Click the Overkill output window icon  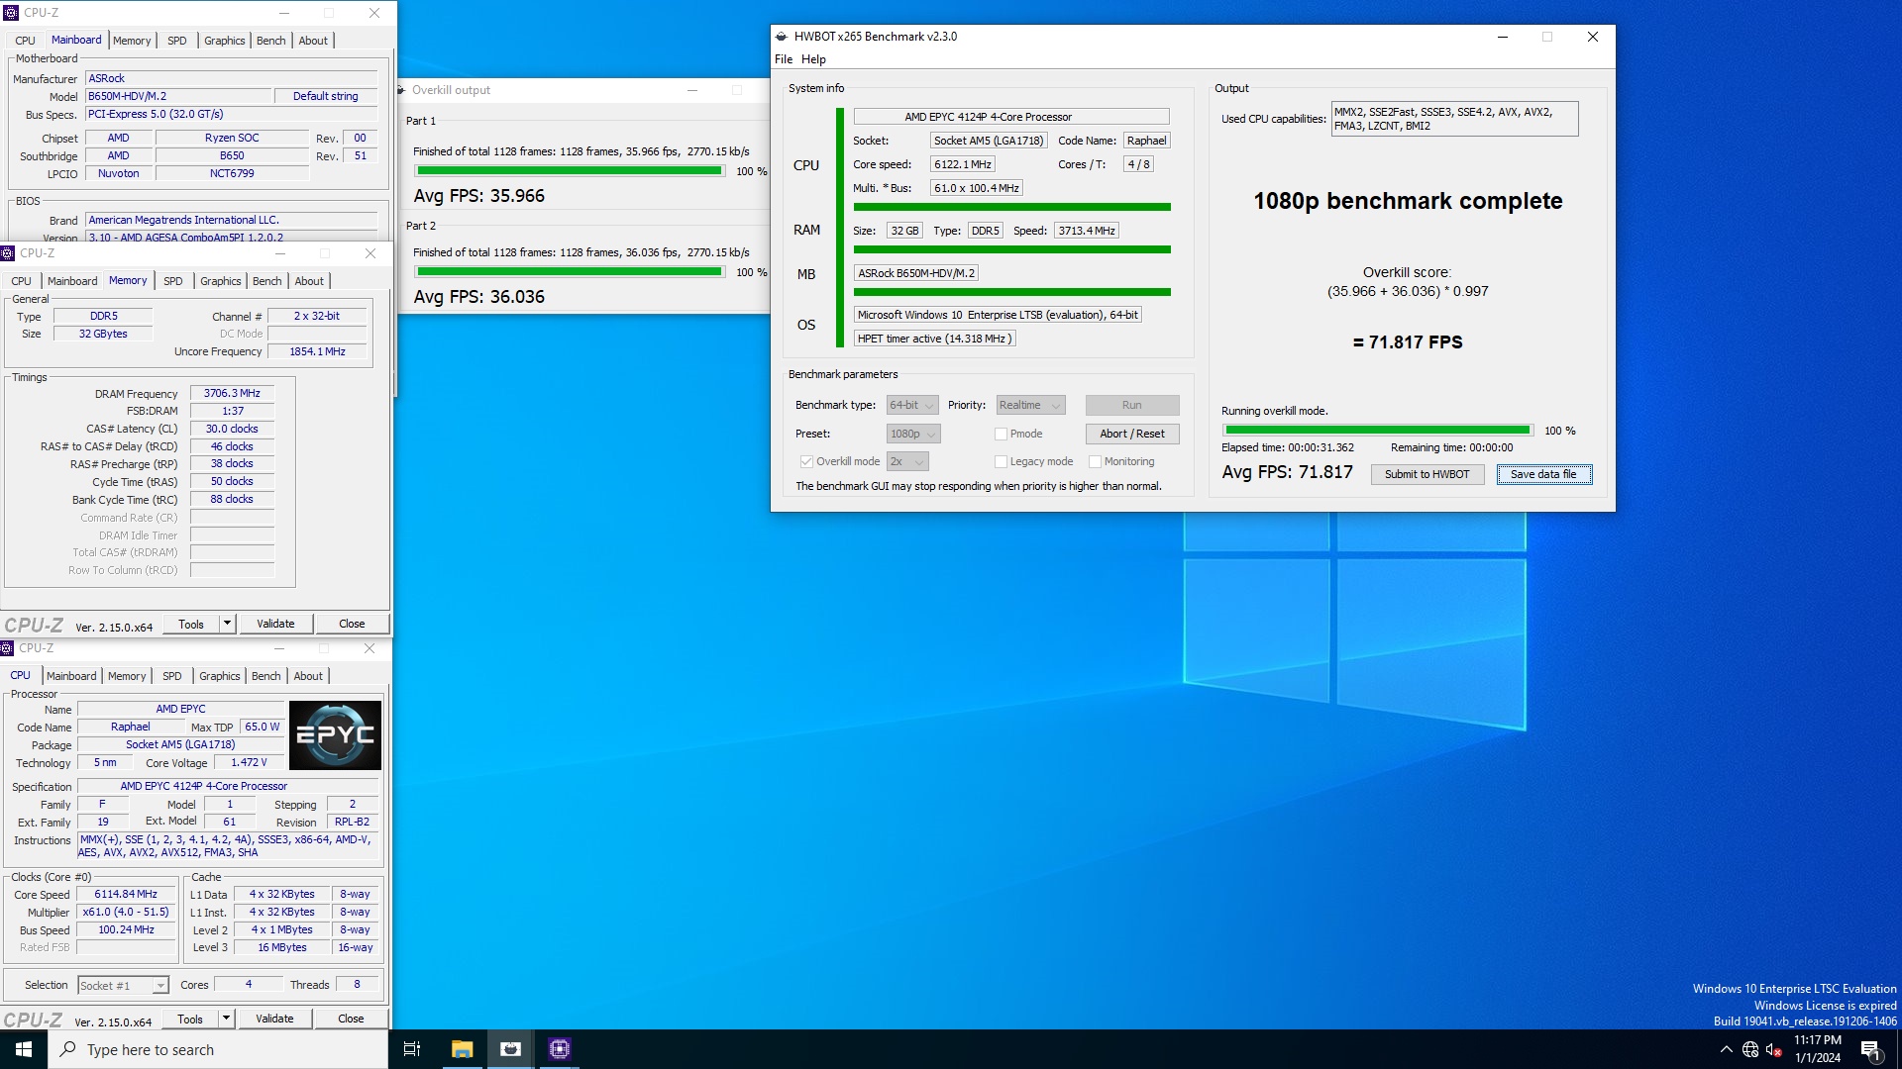401,90
